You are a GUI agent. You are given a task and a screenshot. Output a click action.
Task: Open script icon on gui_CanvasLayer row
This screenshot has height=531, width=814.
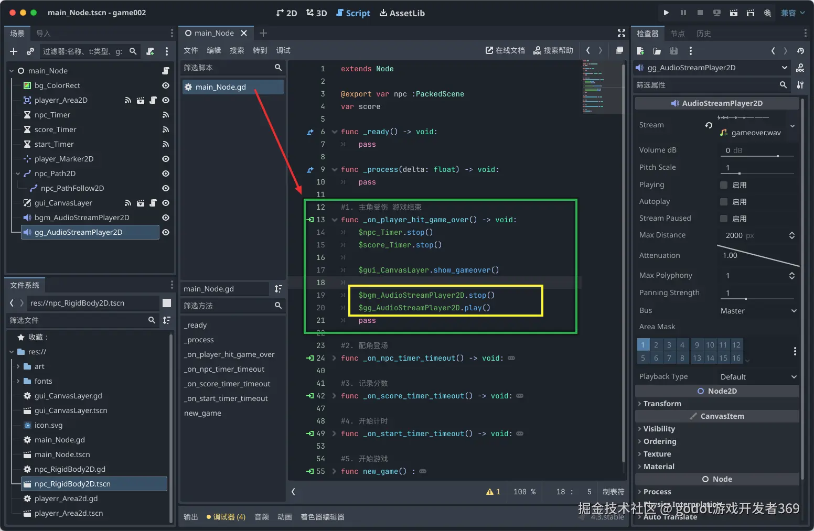point(153,203)
